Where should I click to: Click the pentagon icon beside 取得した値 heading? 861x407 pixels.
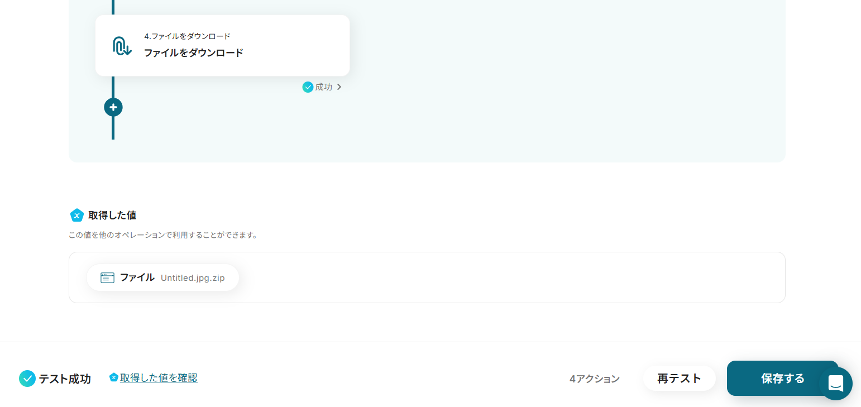click(77, 215)
